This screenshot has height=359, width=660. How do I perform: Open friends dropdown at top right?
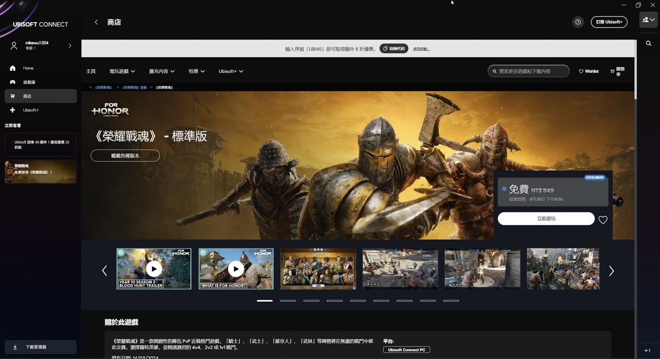[649, 20]
